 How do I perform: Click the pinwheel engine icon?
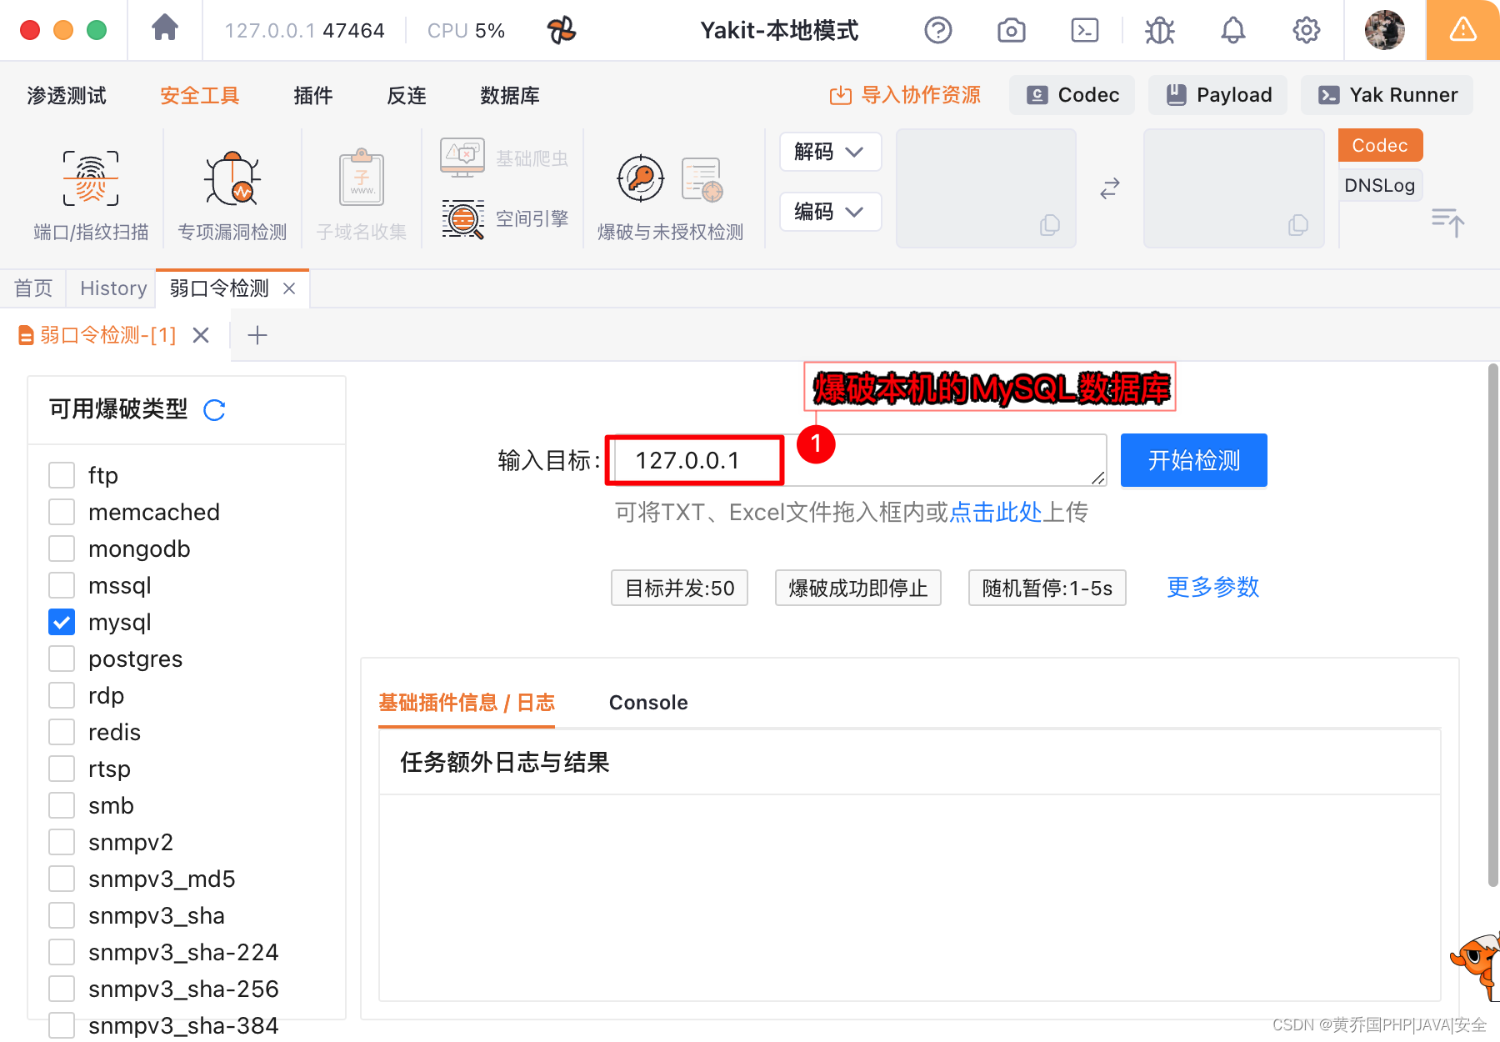pos(562,30)
